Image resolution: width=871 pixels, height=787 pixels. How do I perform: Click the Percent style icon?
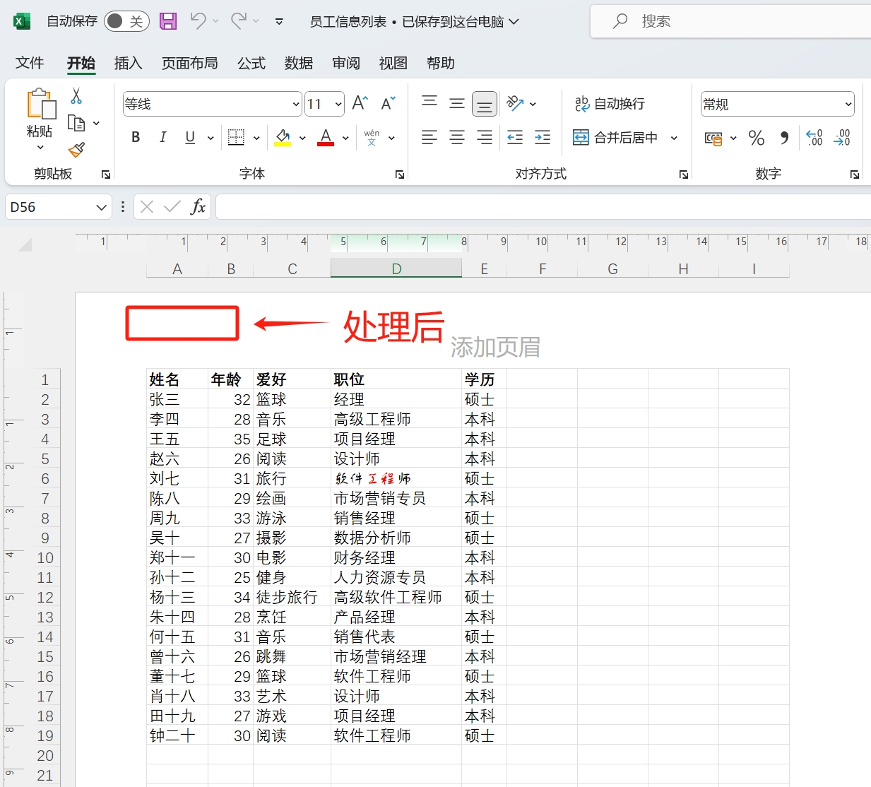coord(756,138)
